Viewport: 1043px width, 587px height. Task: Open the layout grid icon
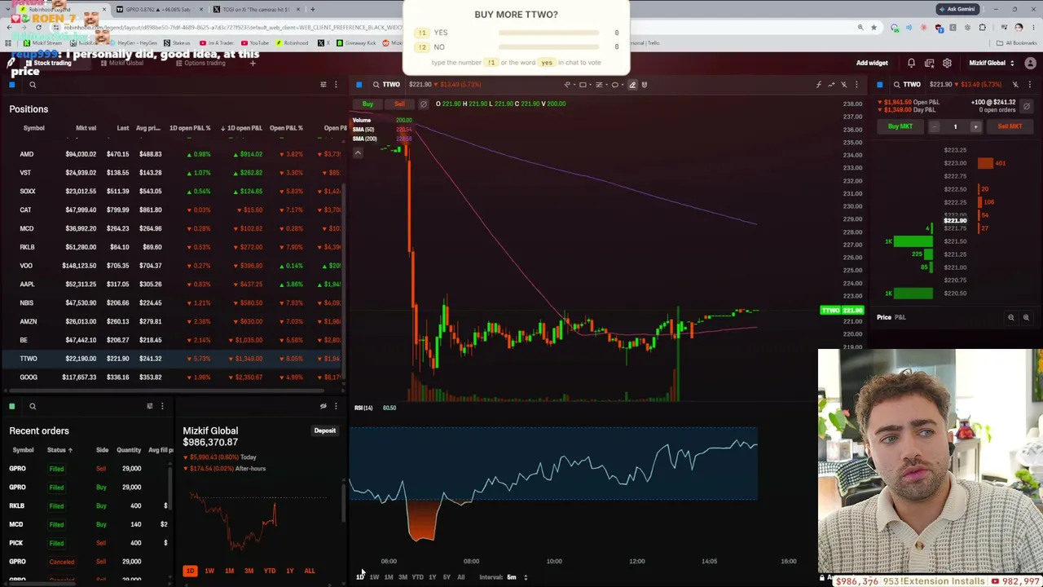coord(929,64)
